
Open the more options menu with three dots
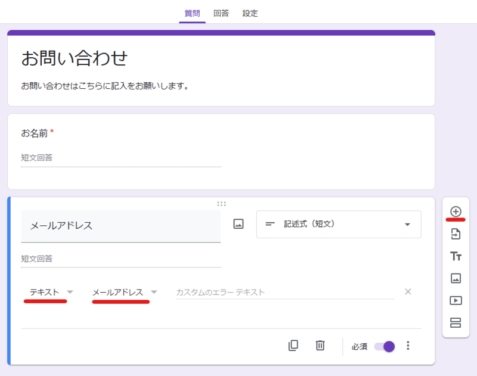click(x=408, y=346)
